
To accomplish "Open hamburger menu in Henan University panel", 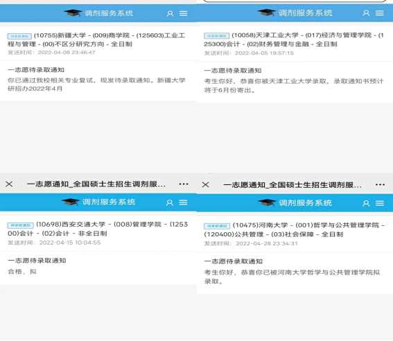I will pos(380,204).
